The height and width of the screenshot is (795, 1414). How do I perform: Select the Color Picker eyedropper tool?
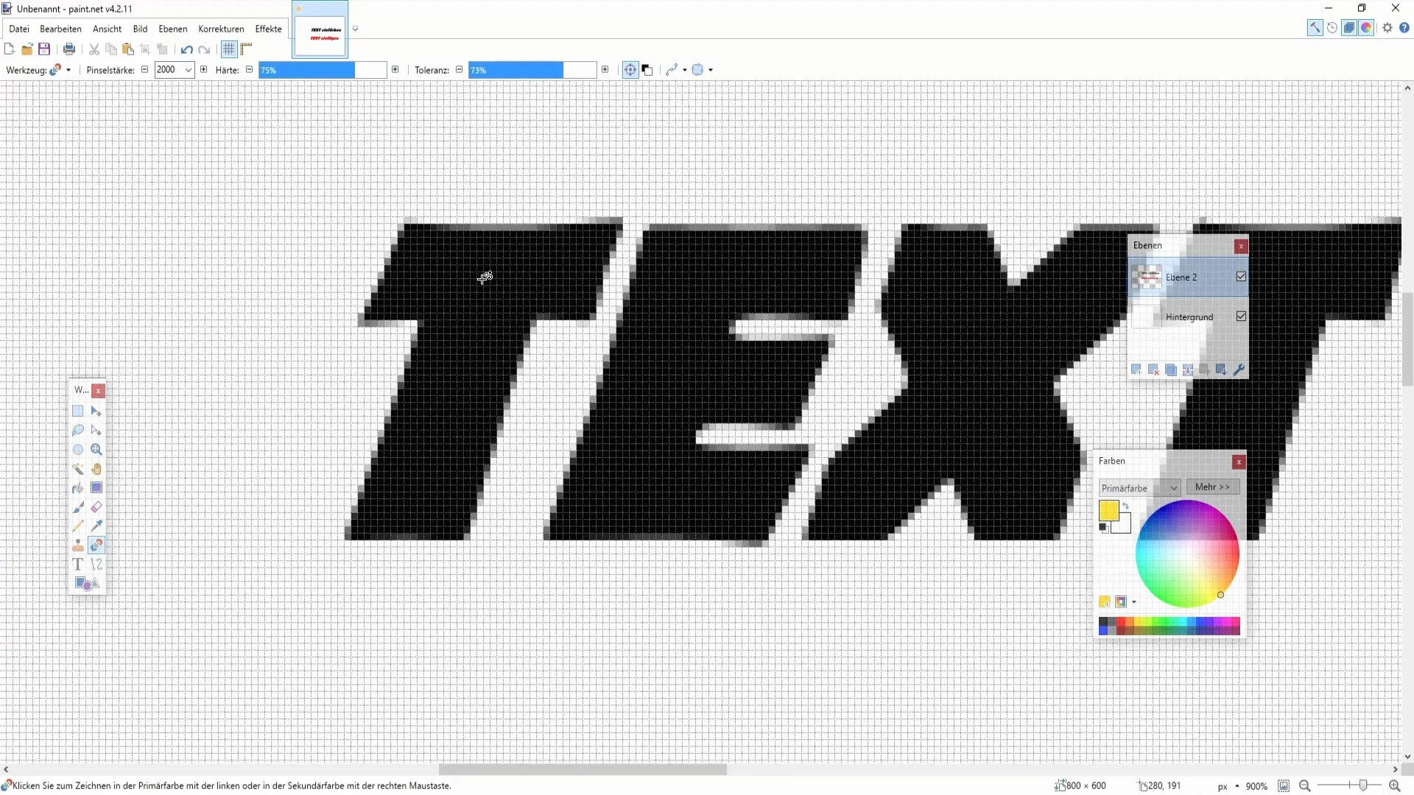tap(96, 526)
